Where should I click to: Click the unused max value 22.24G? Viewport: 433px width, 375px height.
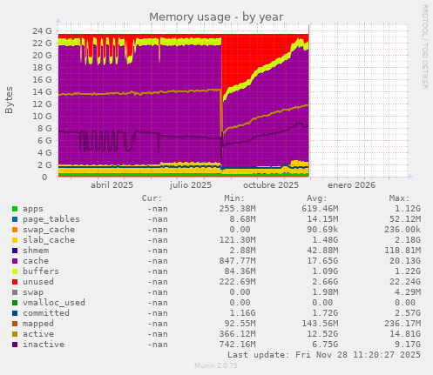405,282
